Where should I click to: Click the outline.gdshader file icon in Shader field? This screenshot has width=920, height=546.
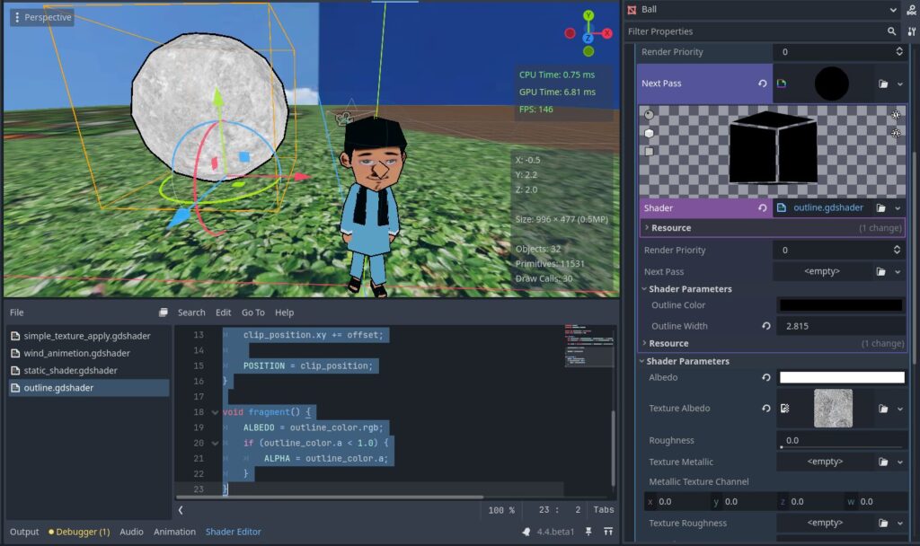click(x=780, y=207)
